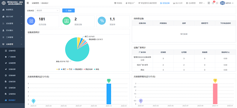Expand the 统计分析 sidebar menu

[x=12, y=17]
